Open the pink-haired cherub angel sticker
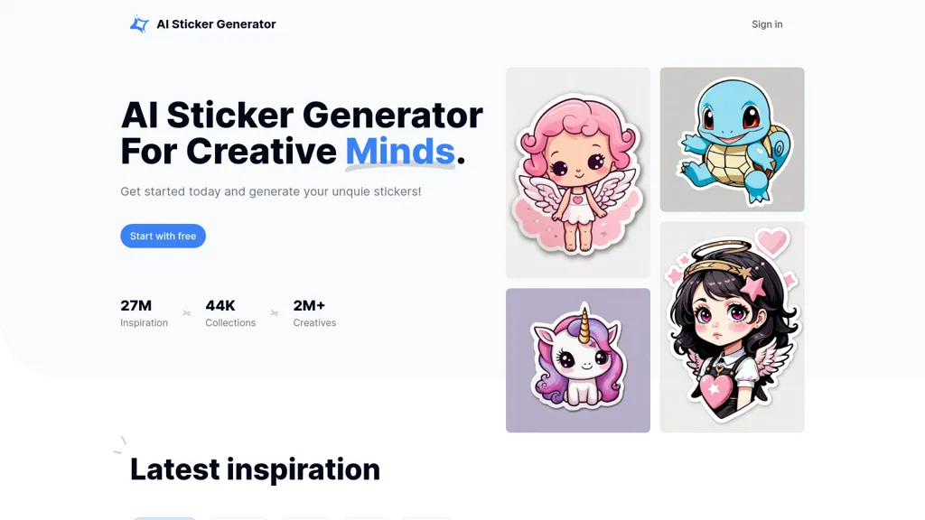This screenshot has height=520, width=925. (x=577, y=172)
